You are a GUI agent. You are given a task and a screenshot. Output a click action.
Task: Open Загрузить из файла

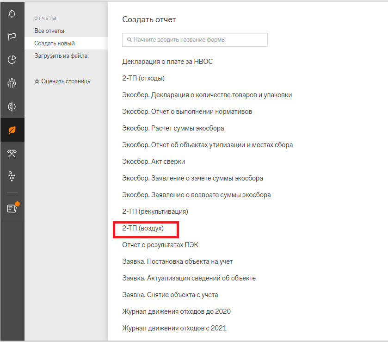61,56
